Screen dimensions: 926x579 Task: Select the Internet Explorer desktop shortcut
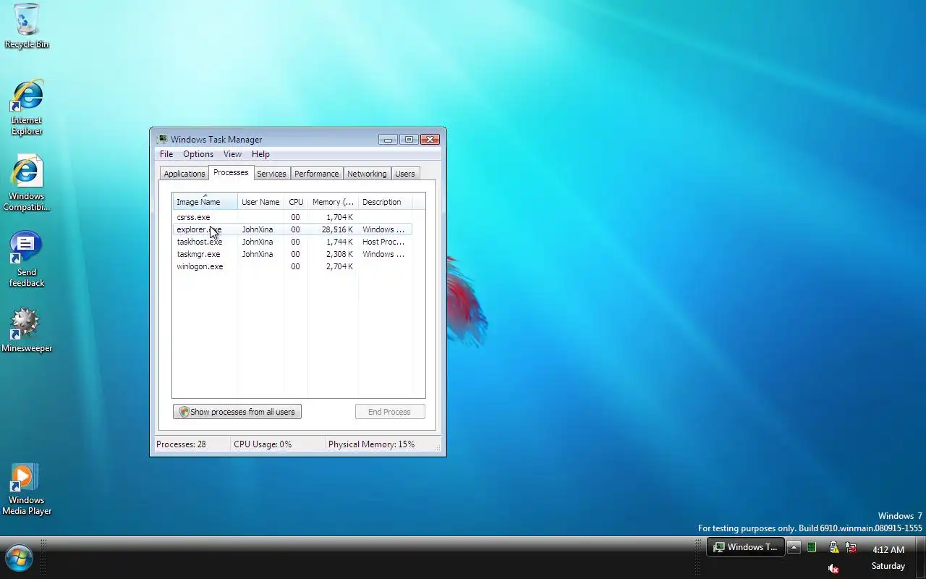27,107
